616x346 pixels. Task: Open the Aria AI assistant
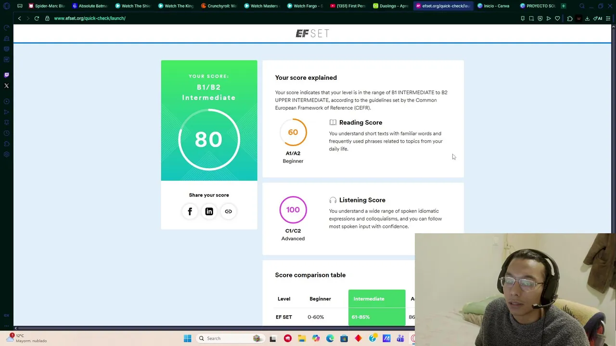pos(598,18)
